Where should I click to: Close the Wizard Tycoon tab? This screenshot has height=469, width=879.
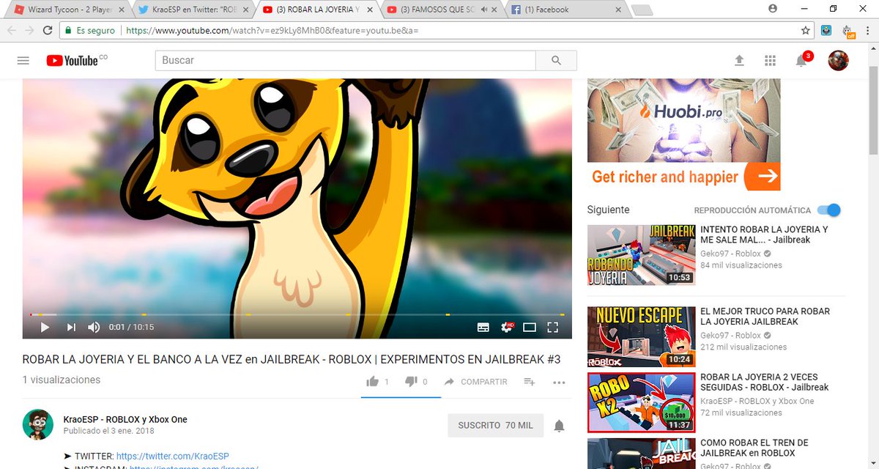pos(122,10)
